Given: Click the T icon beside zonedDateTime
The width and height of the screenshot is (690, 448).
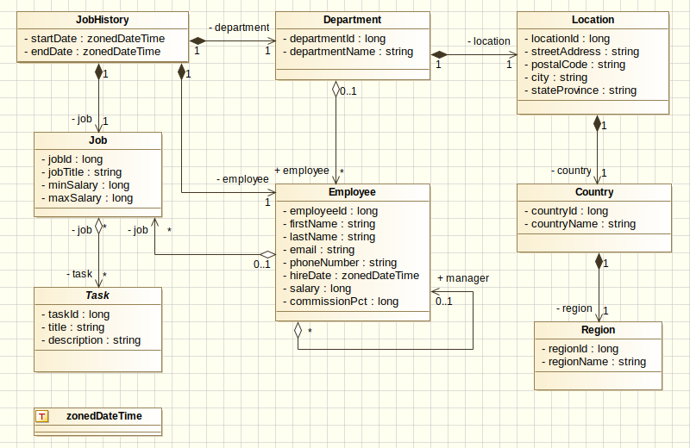Looking at the screenshot, I should [x=41, y=416].
